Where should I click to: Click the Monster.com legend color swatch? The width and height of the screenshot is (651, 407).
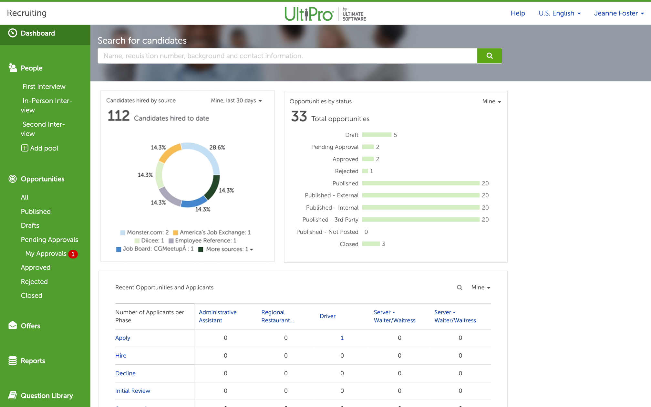[x=123, y=233]
